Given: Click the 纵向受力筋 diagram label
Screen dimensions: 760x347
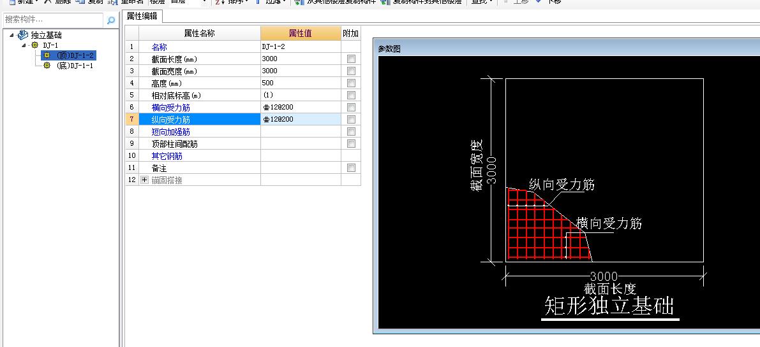Looking at the screenshot, I should (562, 185).
